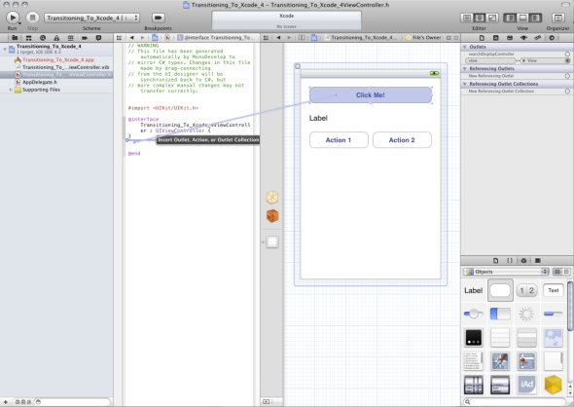Viewport: 574px width, 407px height.
Task: Open Interface Builder related files menu
Action: tap(267, 38)
